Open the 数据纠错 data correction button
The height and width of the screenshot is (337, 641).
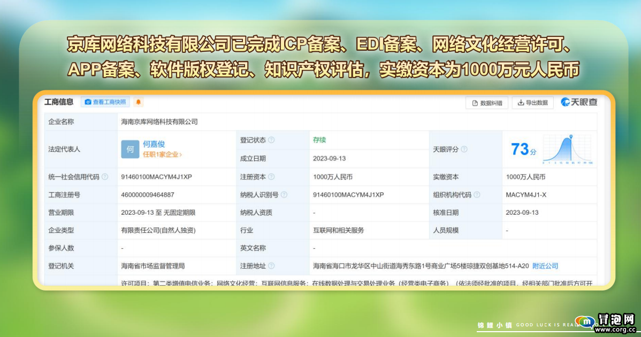pos(487,103)
